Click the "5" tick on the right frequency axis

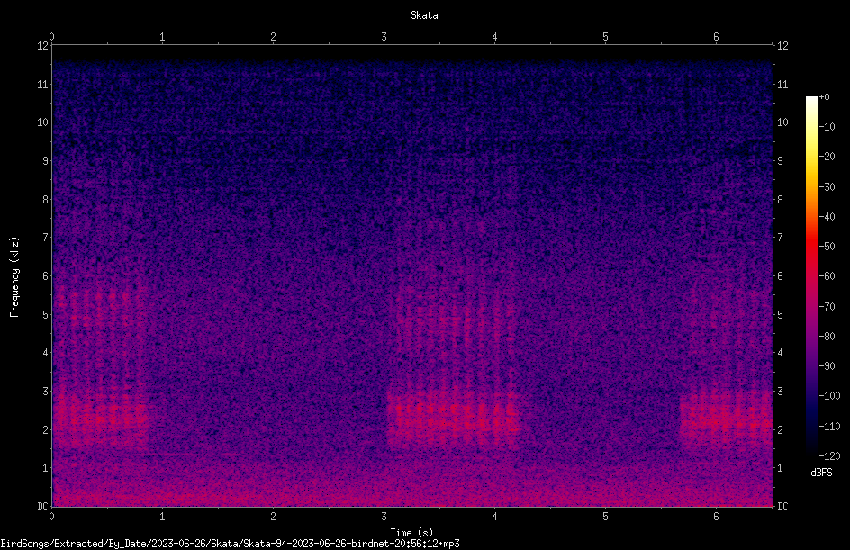780,314
